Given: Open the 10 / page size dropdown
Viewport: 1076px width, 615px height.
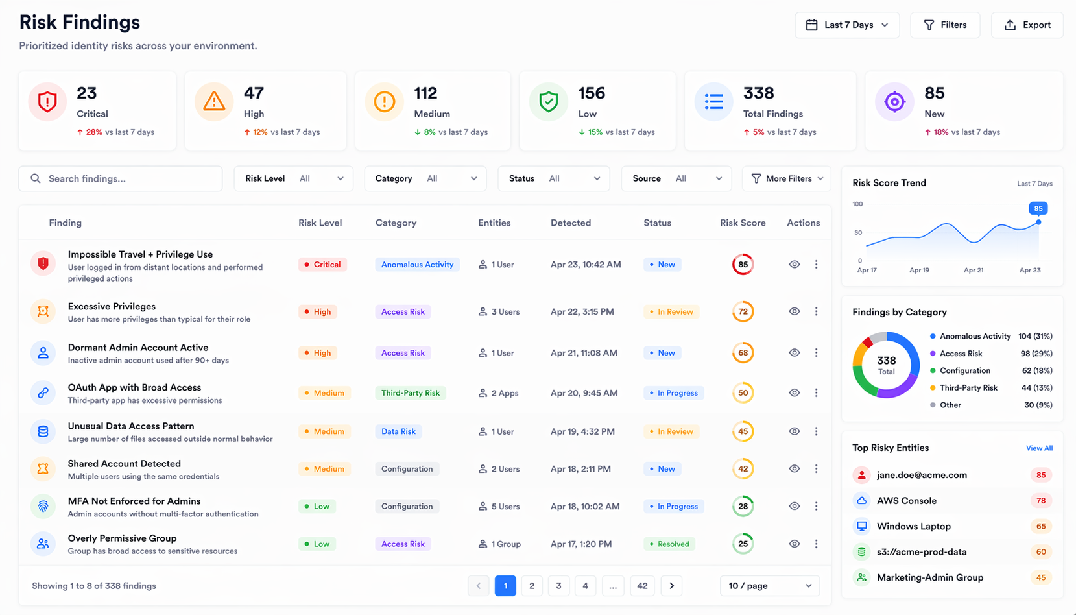Looking at the screenshot, I should (769, 586).
